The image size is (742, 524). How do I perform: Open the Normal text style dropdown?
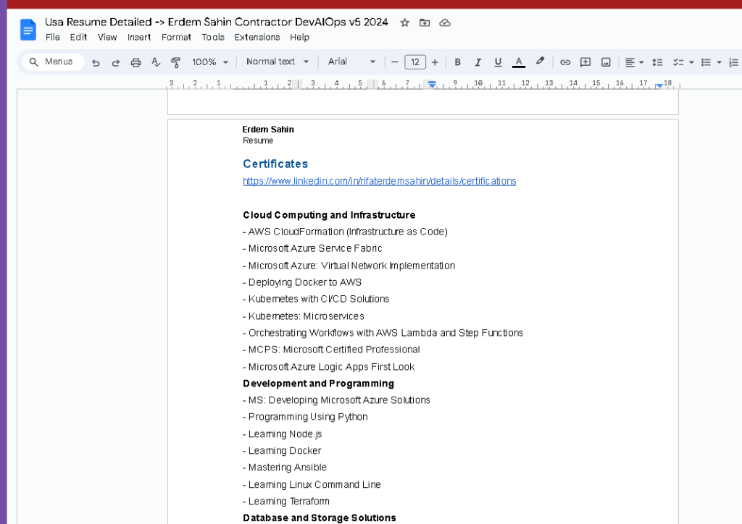point(278,62)
